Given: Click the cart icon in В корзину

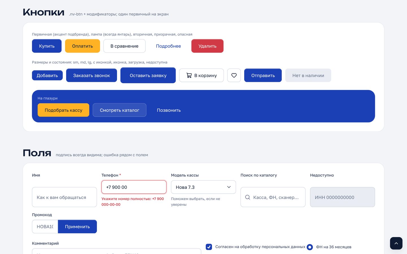Looking at the screenshot, I should [x=189, y=75].
